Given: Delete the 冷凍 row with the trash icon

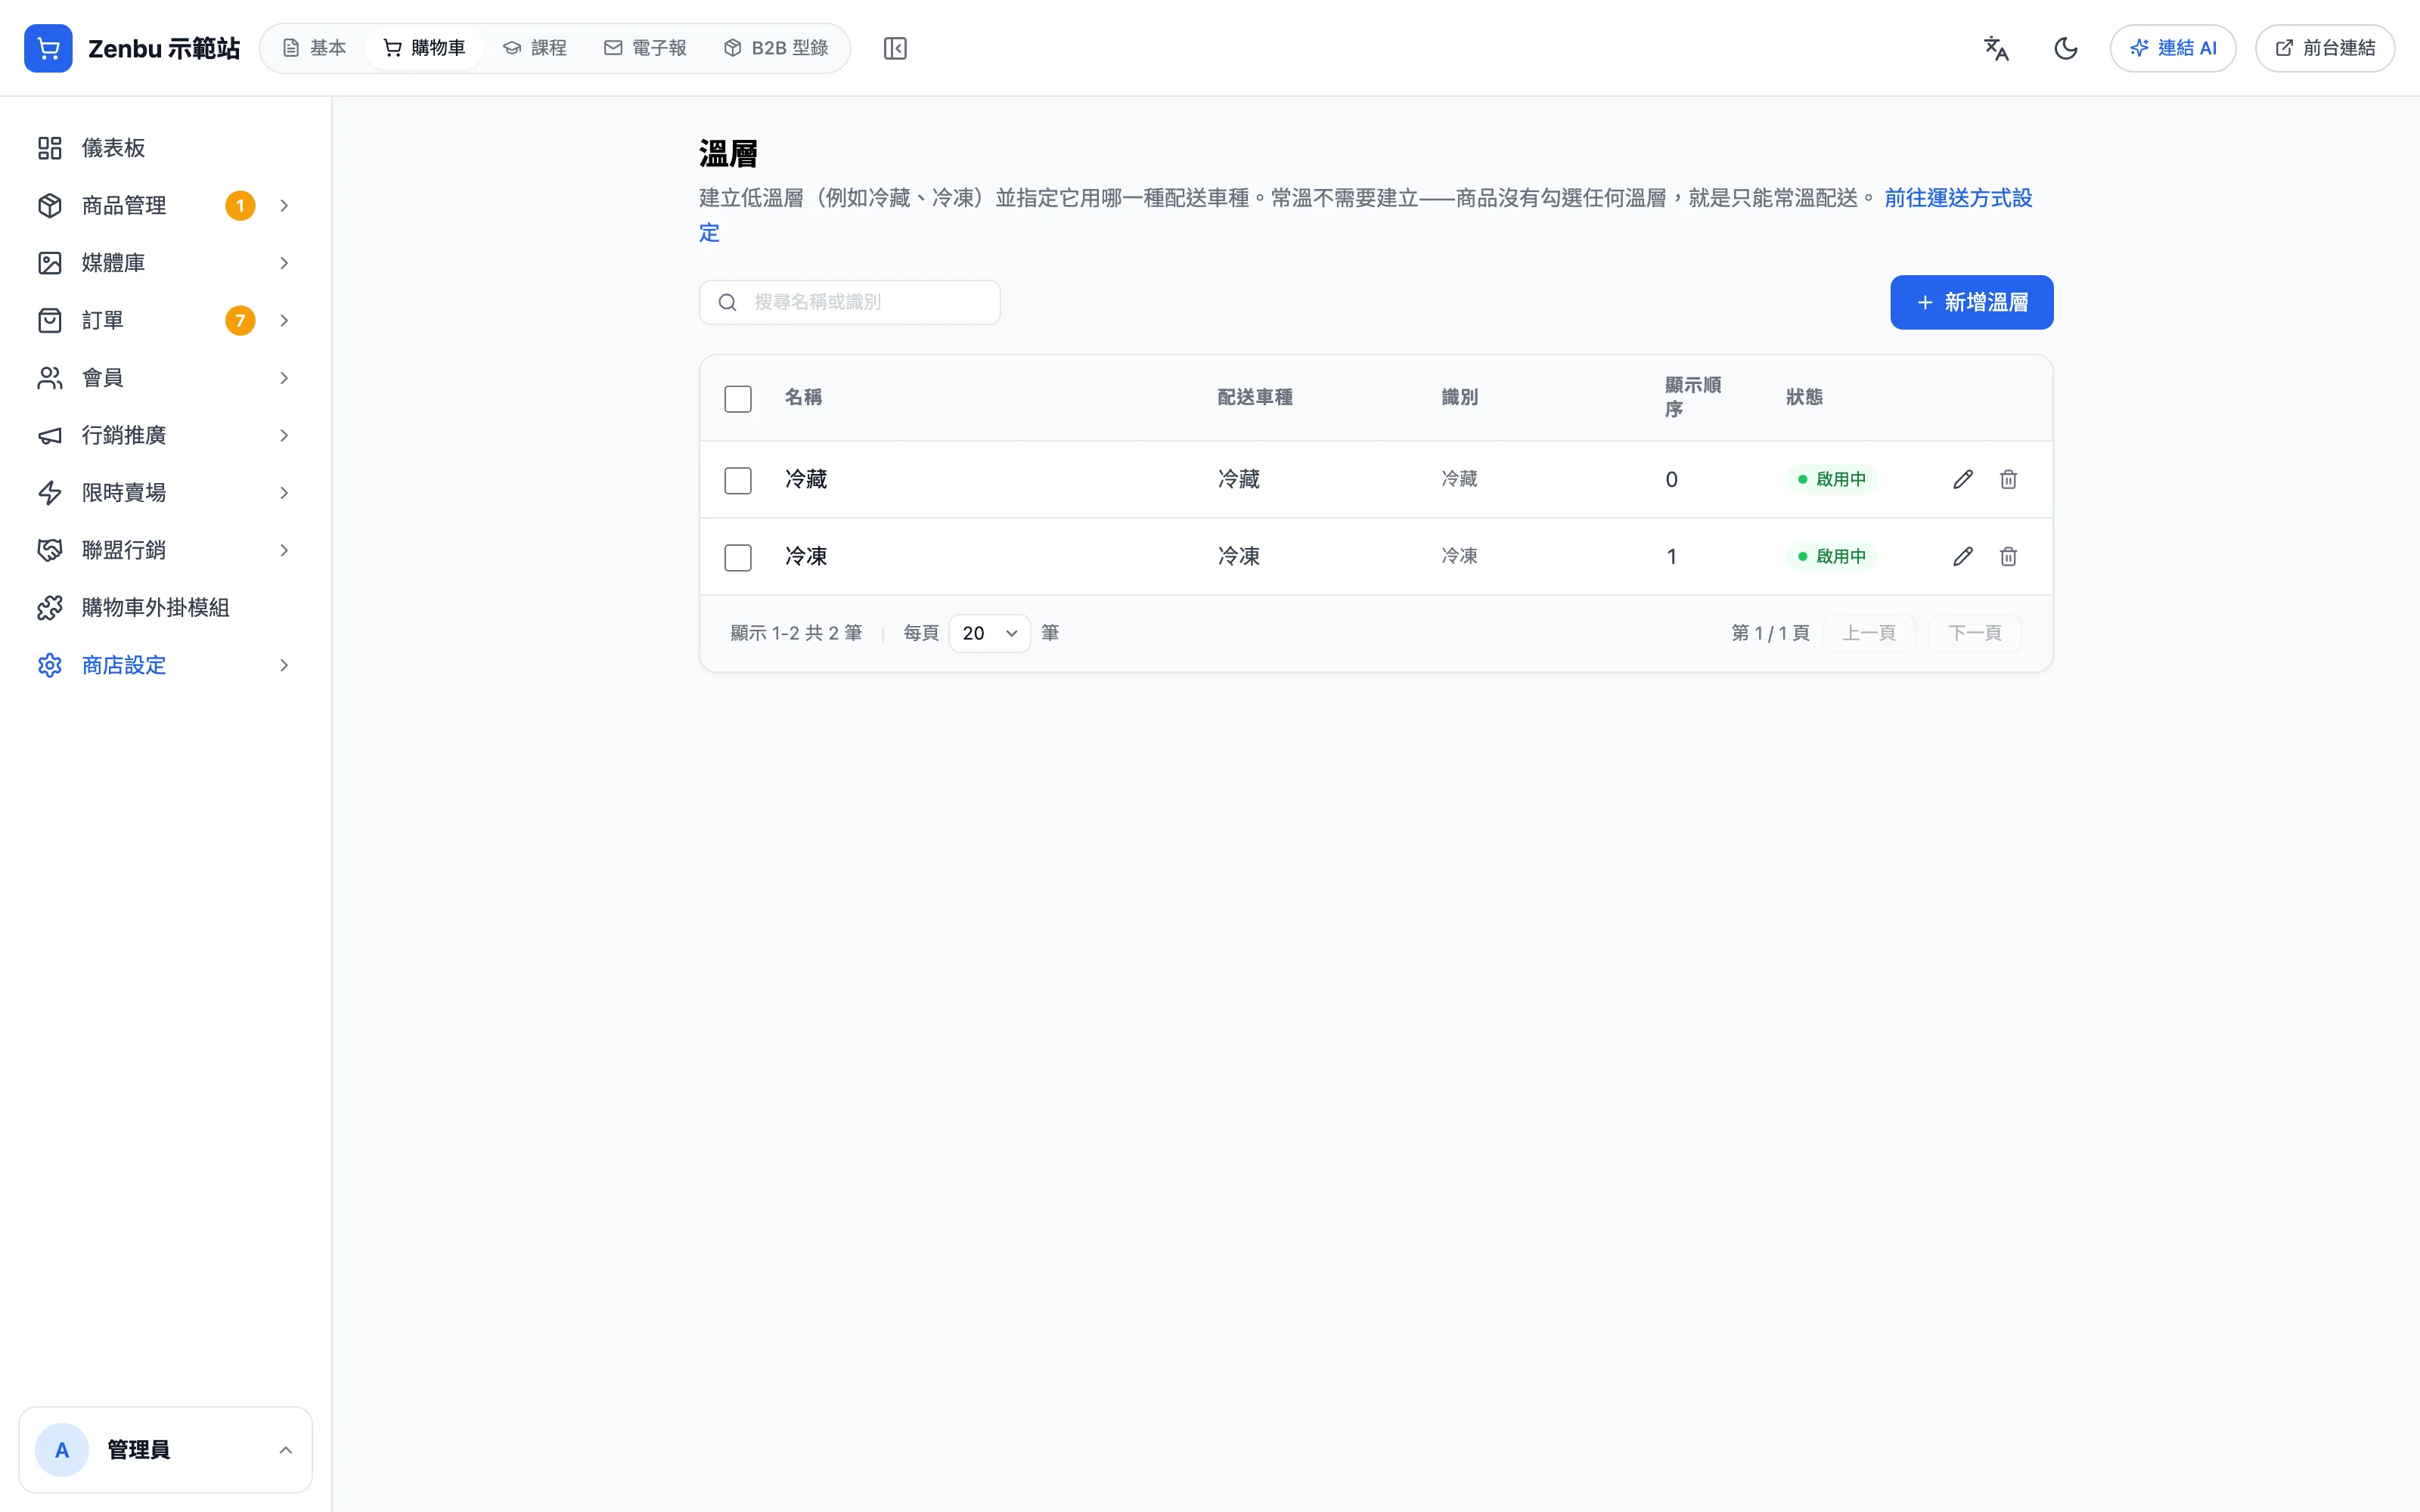Looking at the screenshot, I should [2008, 556].
